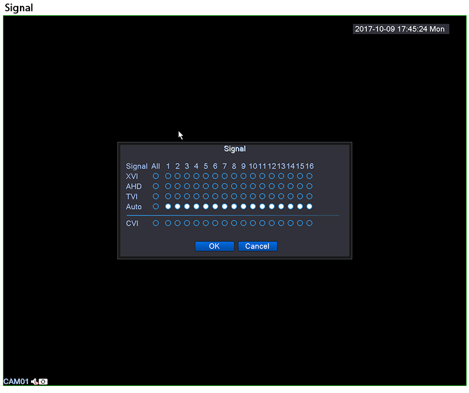Image resolution: width=469 pixels, height=393 pixels.
Task: Choose XVI for channel 16
Action: coord(310,176)
